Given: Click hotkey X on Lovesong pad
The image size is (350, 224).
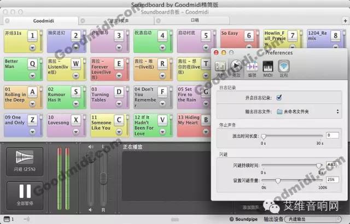Looking at the screenshot, I should click(76, 120).
